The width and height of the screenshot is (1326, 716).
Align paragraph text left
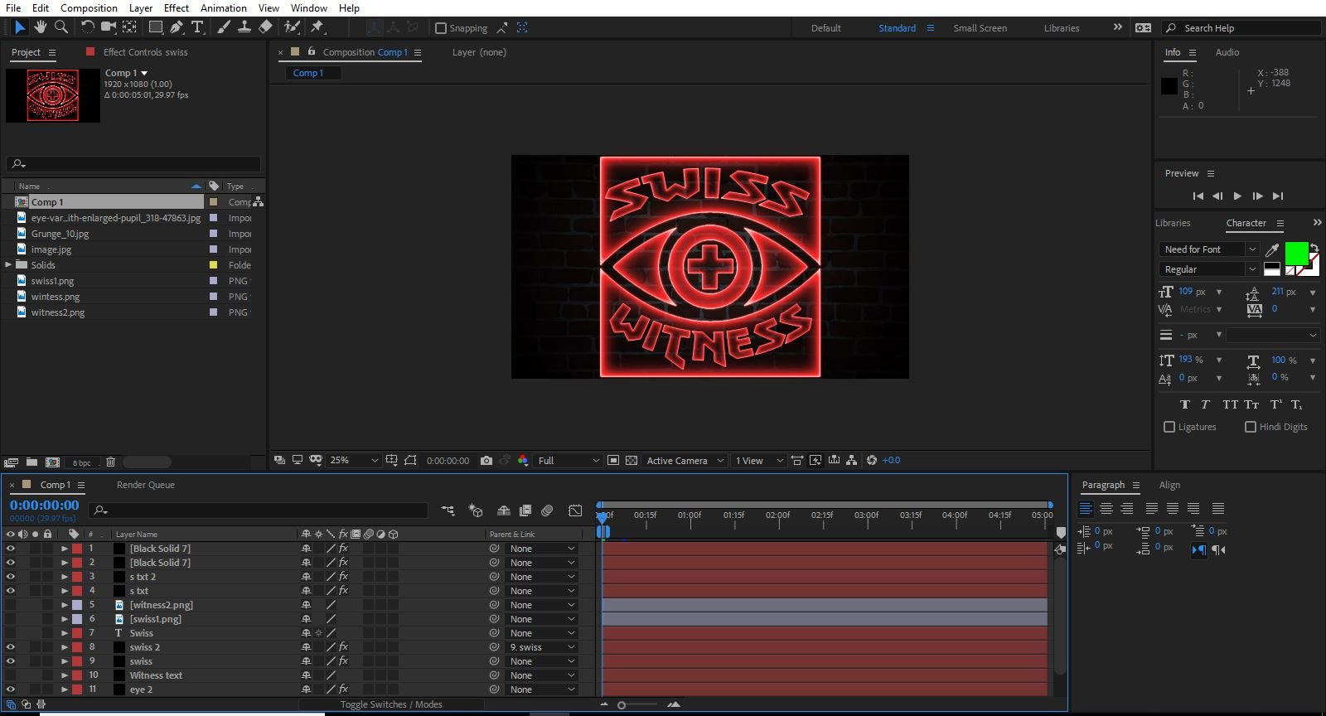click(1085, 508)
